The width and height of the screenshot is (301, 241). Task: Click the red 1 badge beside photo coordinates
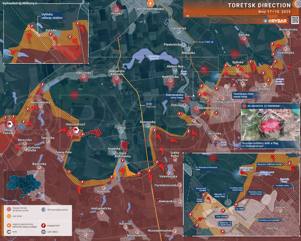(x=244, y=106)
